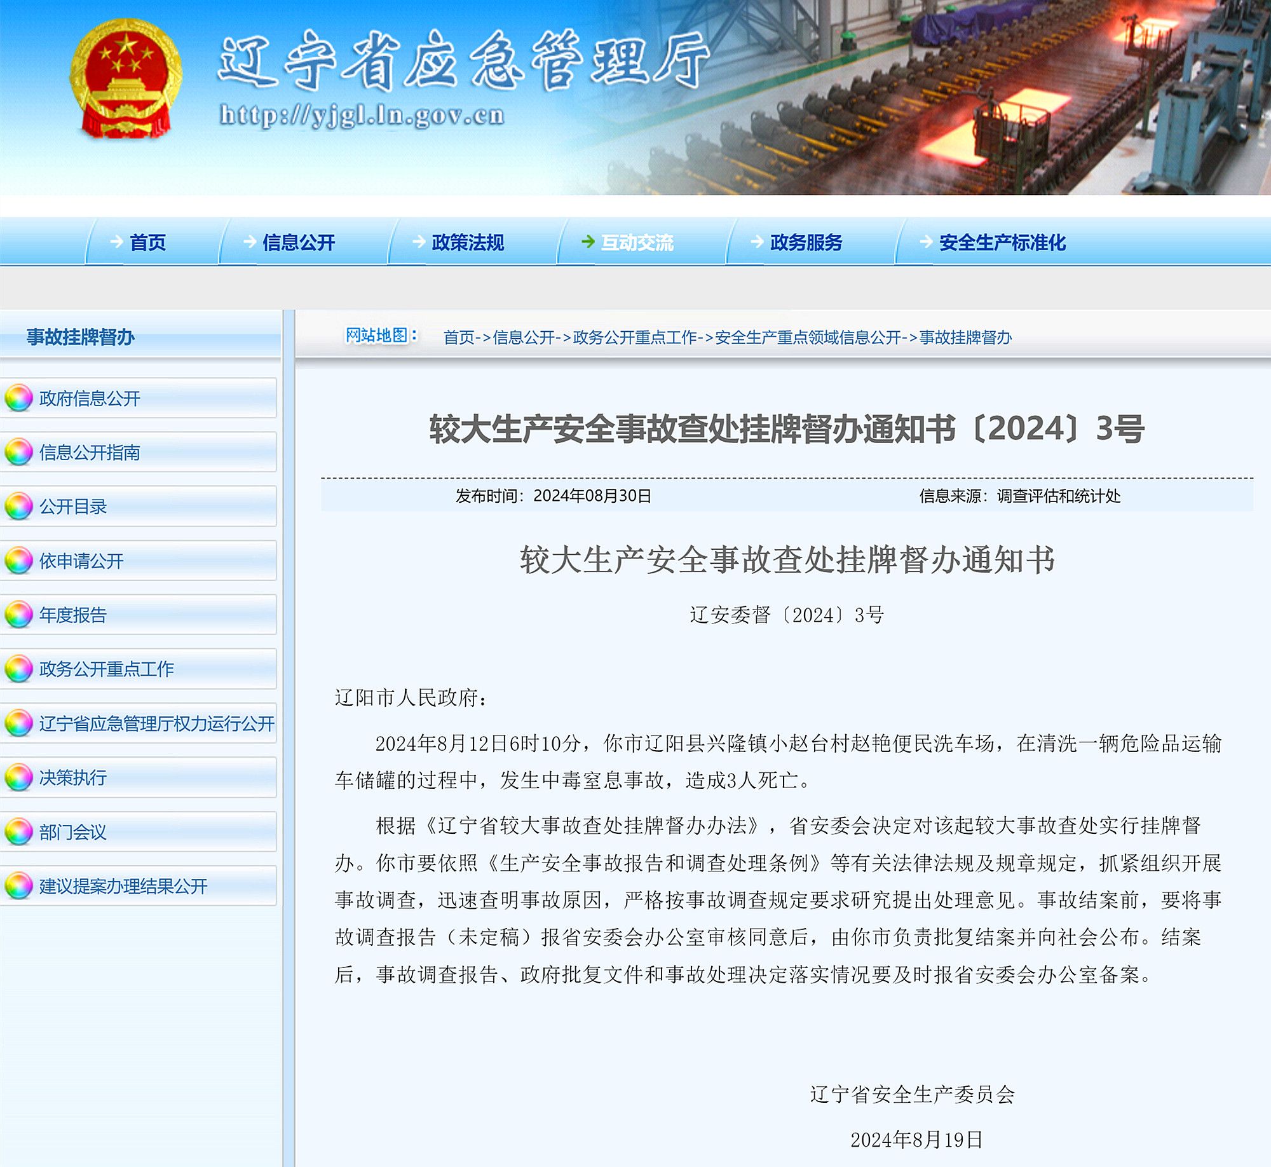The height and width of the screenshot is (1167, 1271).
Task: Open sidebar link 公开目录
Action: tap(73, 507)
